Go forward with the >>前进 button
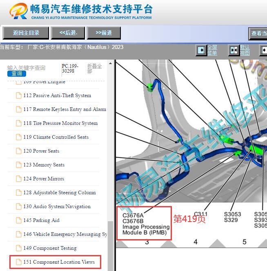The width and height of the screenshot is (267, 271). (x=104, y=33)
